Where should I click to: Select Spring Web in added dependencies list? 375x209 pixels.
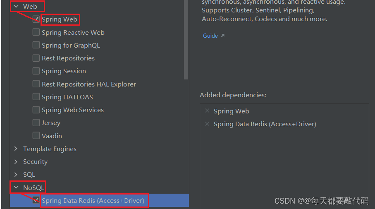[x=232, y=111]
